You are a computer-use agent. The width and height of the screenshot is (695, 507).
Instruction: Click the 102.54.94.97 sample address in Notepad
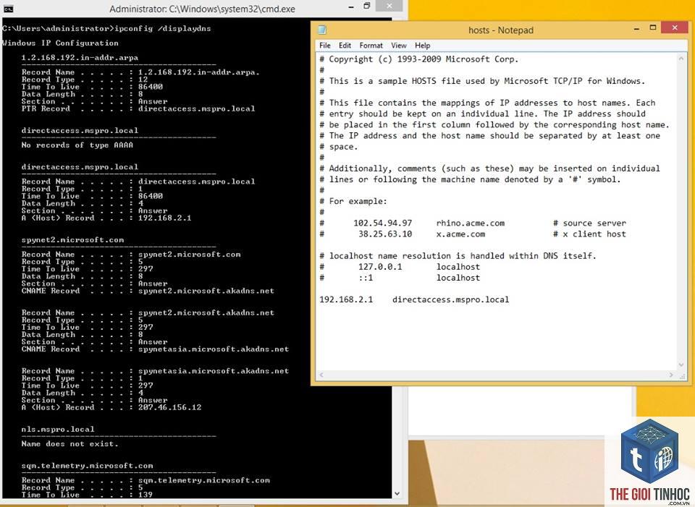tap(382, 223)
